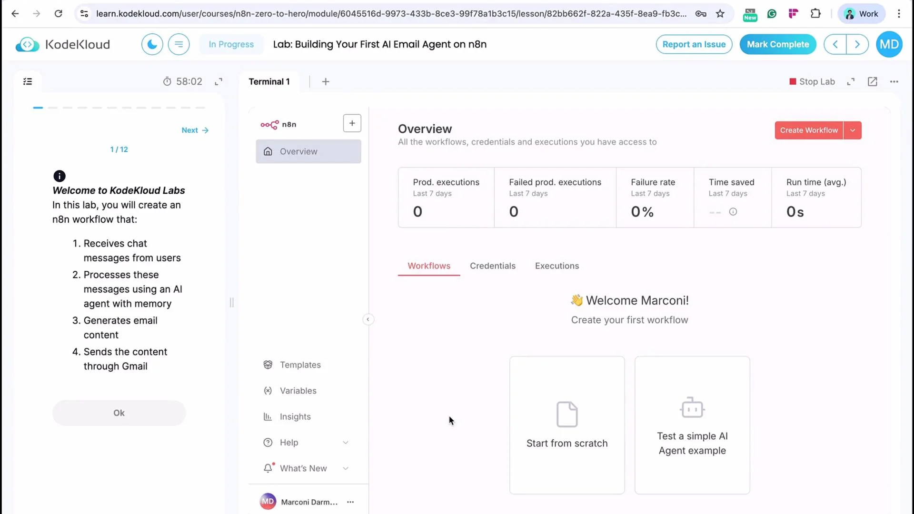
Task: Click the Grammarly extension icon
Action: point(772,14)
